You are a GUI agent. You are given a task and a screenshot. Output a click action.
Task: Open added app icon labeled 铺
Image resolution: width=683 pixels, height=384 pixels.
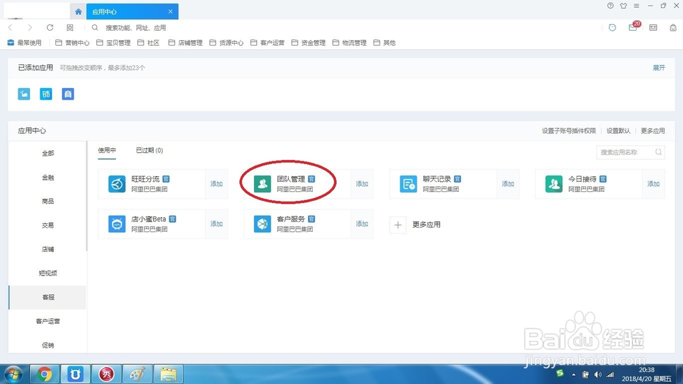46,94
